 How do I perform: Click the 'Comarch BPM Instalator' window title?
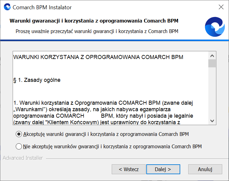[x=42, y=7]
